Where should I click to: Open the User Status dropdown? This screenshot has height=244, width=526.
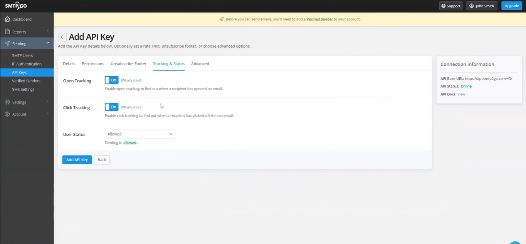[x=140, y=134]
